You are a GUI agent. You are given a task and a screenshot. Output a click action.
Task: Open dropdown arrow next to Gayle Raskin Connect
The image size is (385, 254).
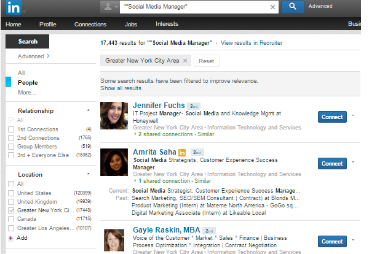pyautogui.click(x=353, y=240)
